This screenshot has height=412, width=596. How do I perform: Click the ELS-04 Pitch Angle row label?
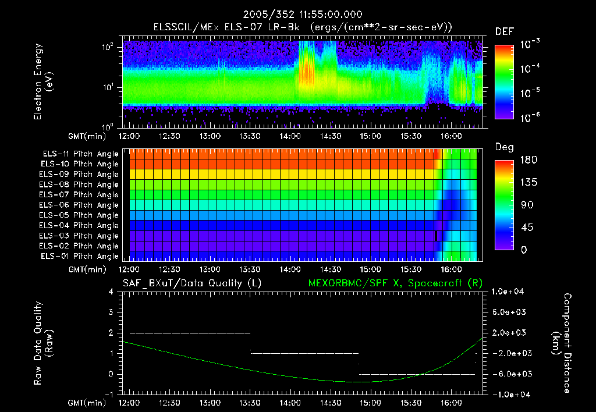click(x=79, y=225)
